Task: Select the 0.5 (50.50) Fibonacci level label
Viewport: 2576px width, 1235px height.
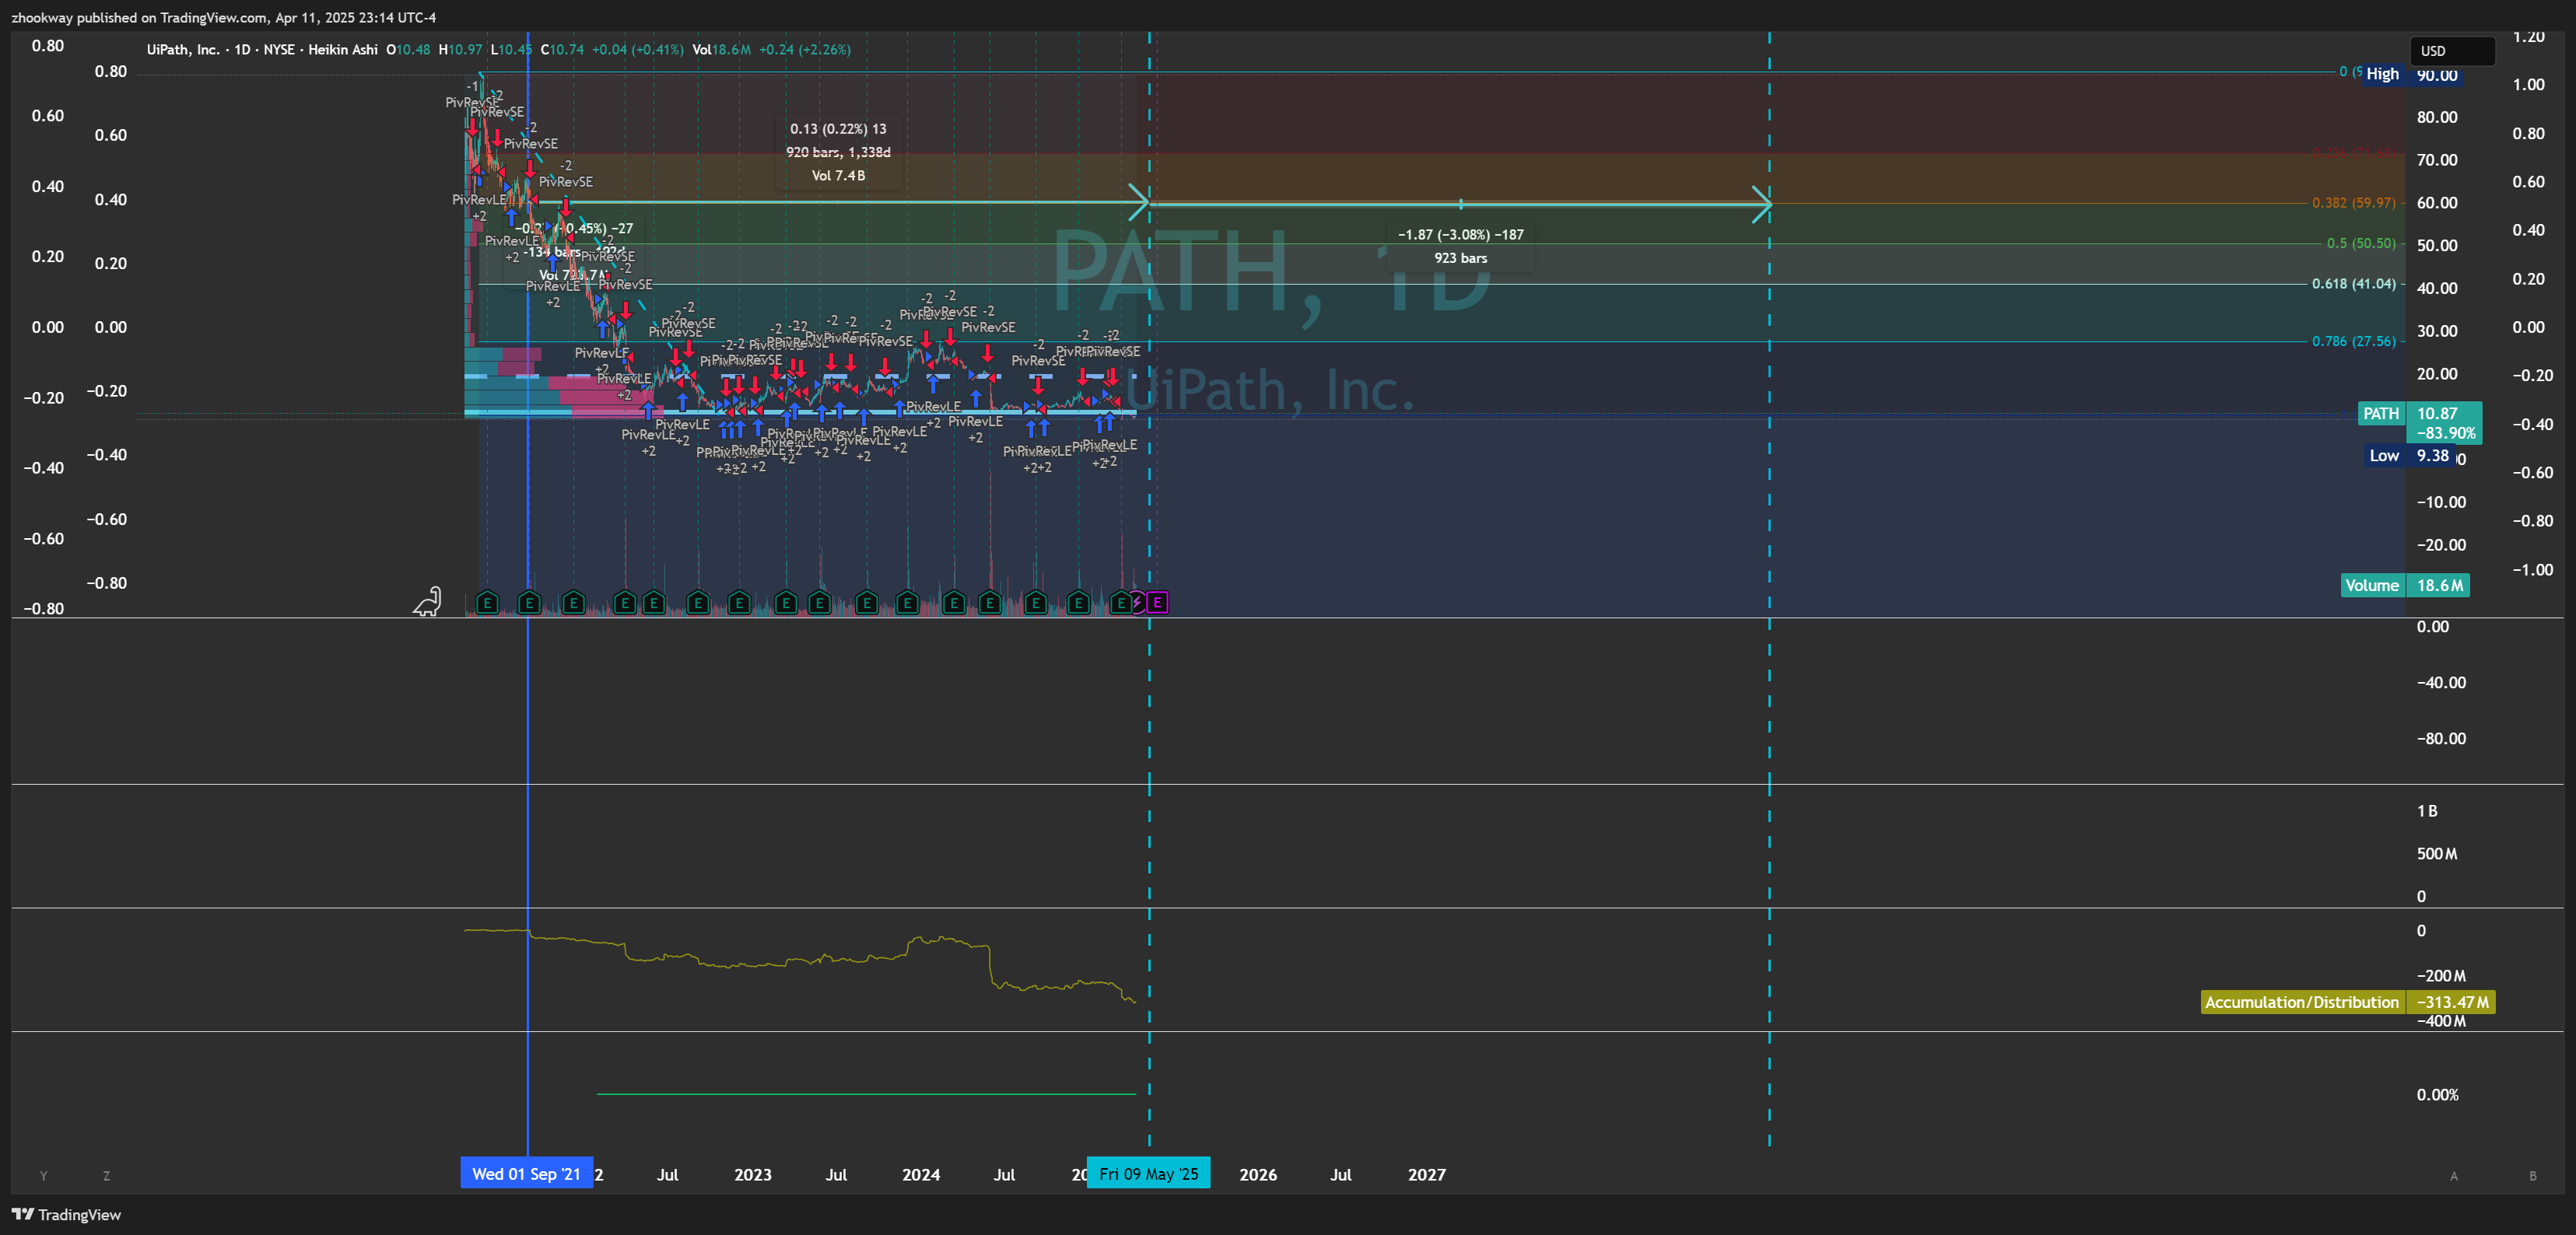Action: 2360,243
